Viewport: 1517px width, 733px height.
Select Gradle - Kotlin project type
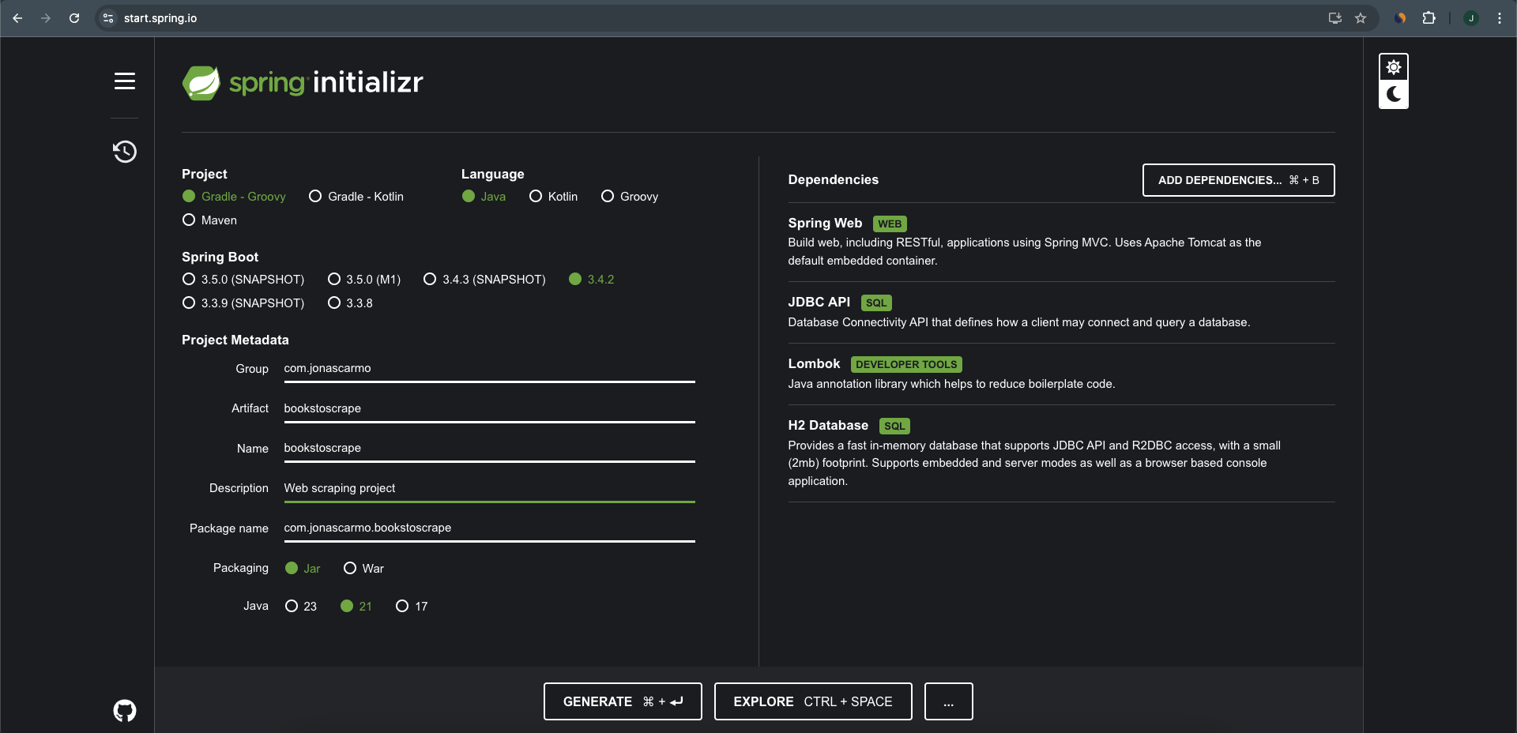pos(356,197)
